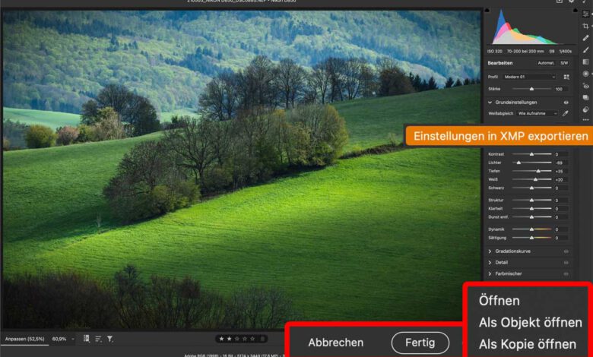Choose Öffnen from the open menu
Viewport: 593px width, 357px height.
point(499,301)
